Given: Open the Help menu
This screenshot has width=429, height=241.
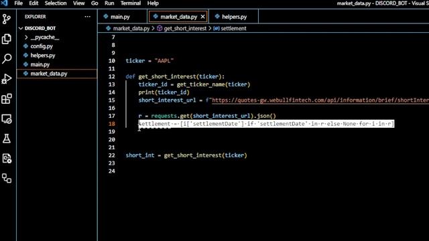Looking at the screenshot, I should (x=153, y=3).
